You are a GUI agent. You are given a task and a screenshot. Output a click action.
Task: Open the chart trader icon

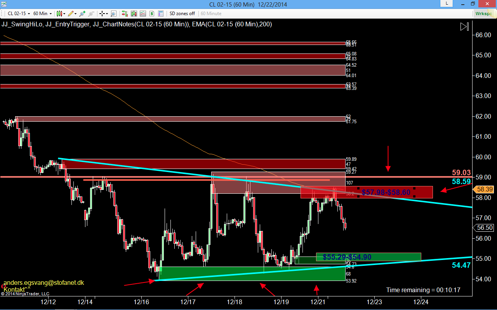pos(125,14)
